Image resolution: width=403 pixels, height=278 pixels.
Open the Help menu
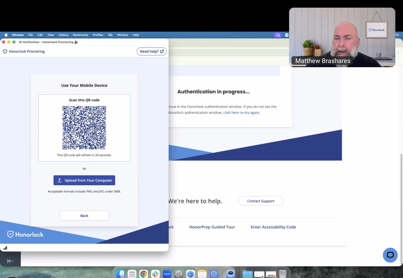(x=136, y=35)
